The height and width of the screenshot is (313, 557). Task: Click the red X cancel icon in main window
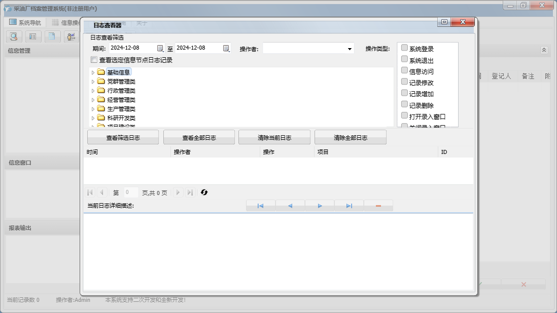(x=523, y=284)
